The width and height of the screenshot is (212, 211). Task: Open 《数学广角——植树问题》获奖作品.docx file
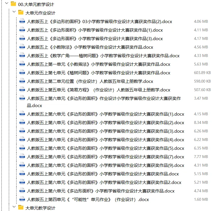pos(103,56)
